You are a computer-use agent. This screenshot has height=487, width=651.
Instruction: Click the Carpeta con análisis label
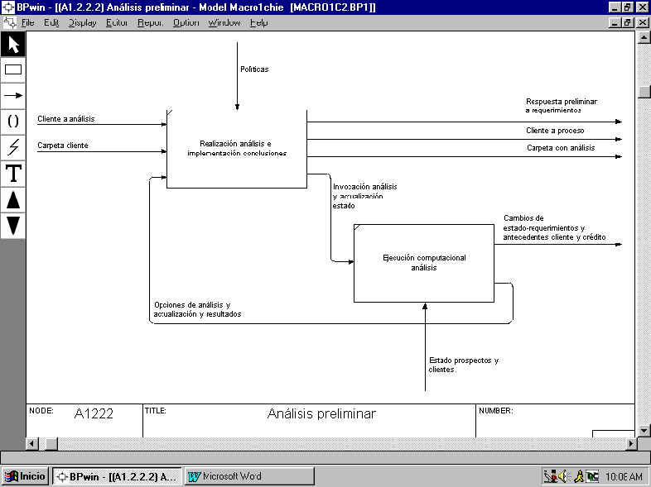(x=561, y=148)
